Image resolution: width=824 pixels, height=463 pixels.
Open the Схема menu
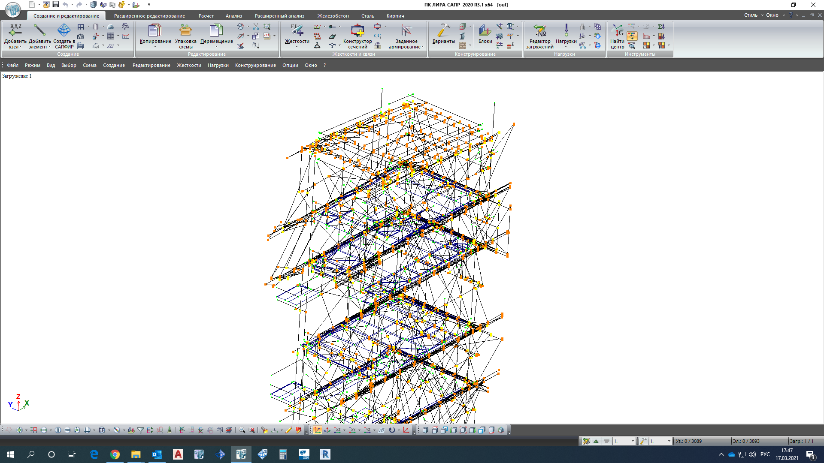tap(89, 65)
